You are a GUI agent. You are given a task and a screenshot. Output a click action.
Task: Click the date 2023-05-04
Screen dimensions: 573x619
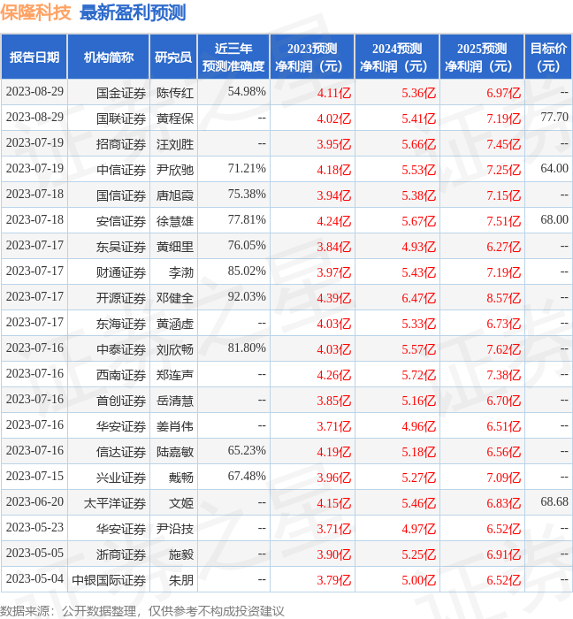34,579
